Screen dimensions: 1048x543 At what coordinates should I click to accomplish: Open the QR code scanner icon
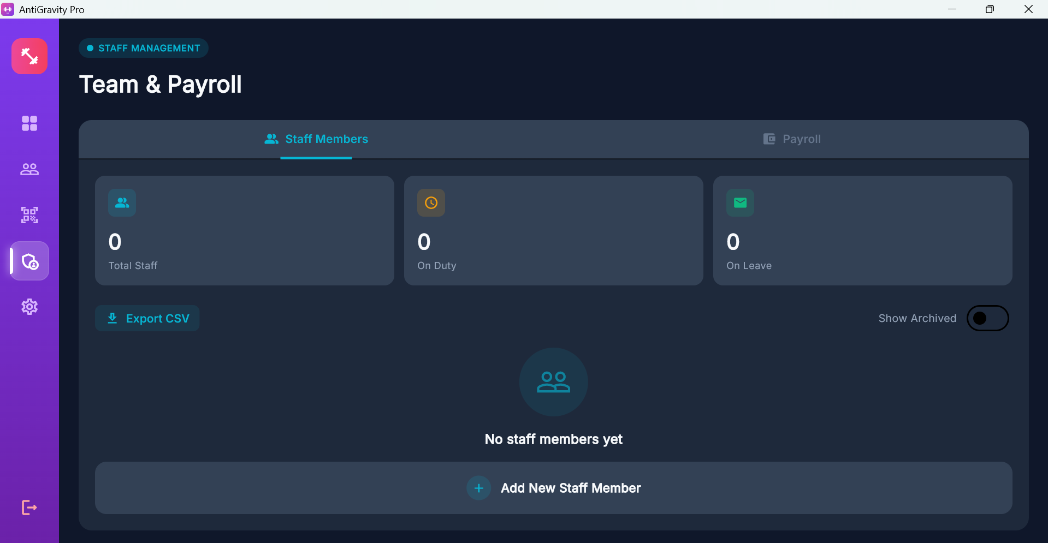tap(29, 215)
